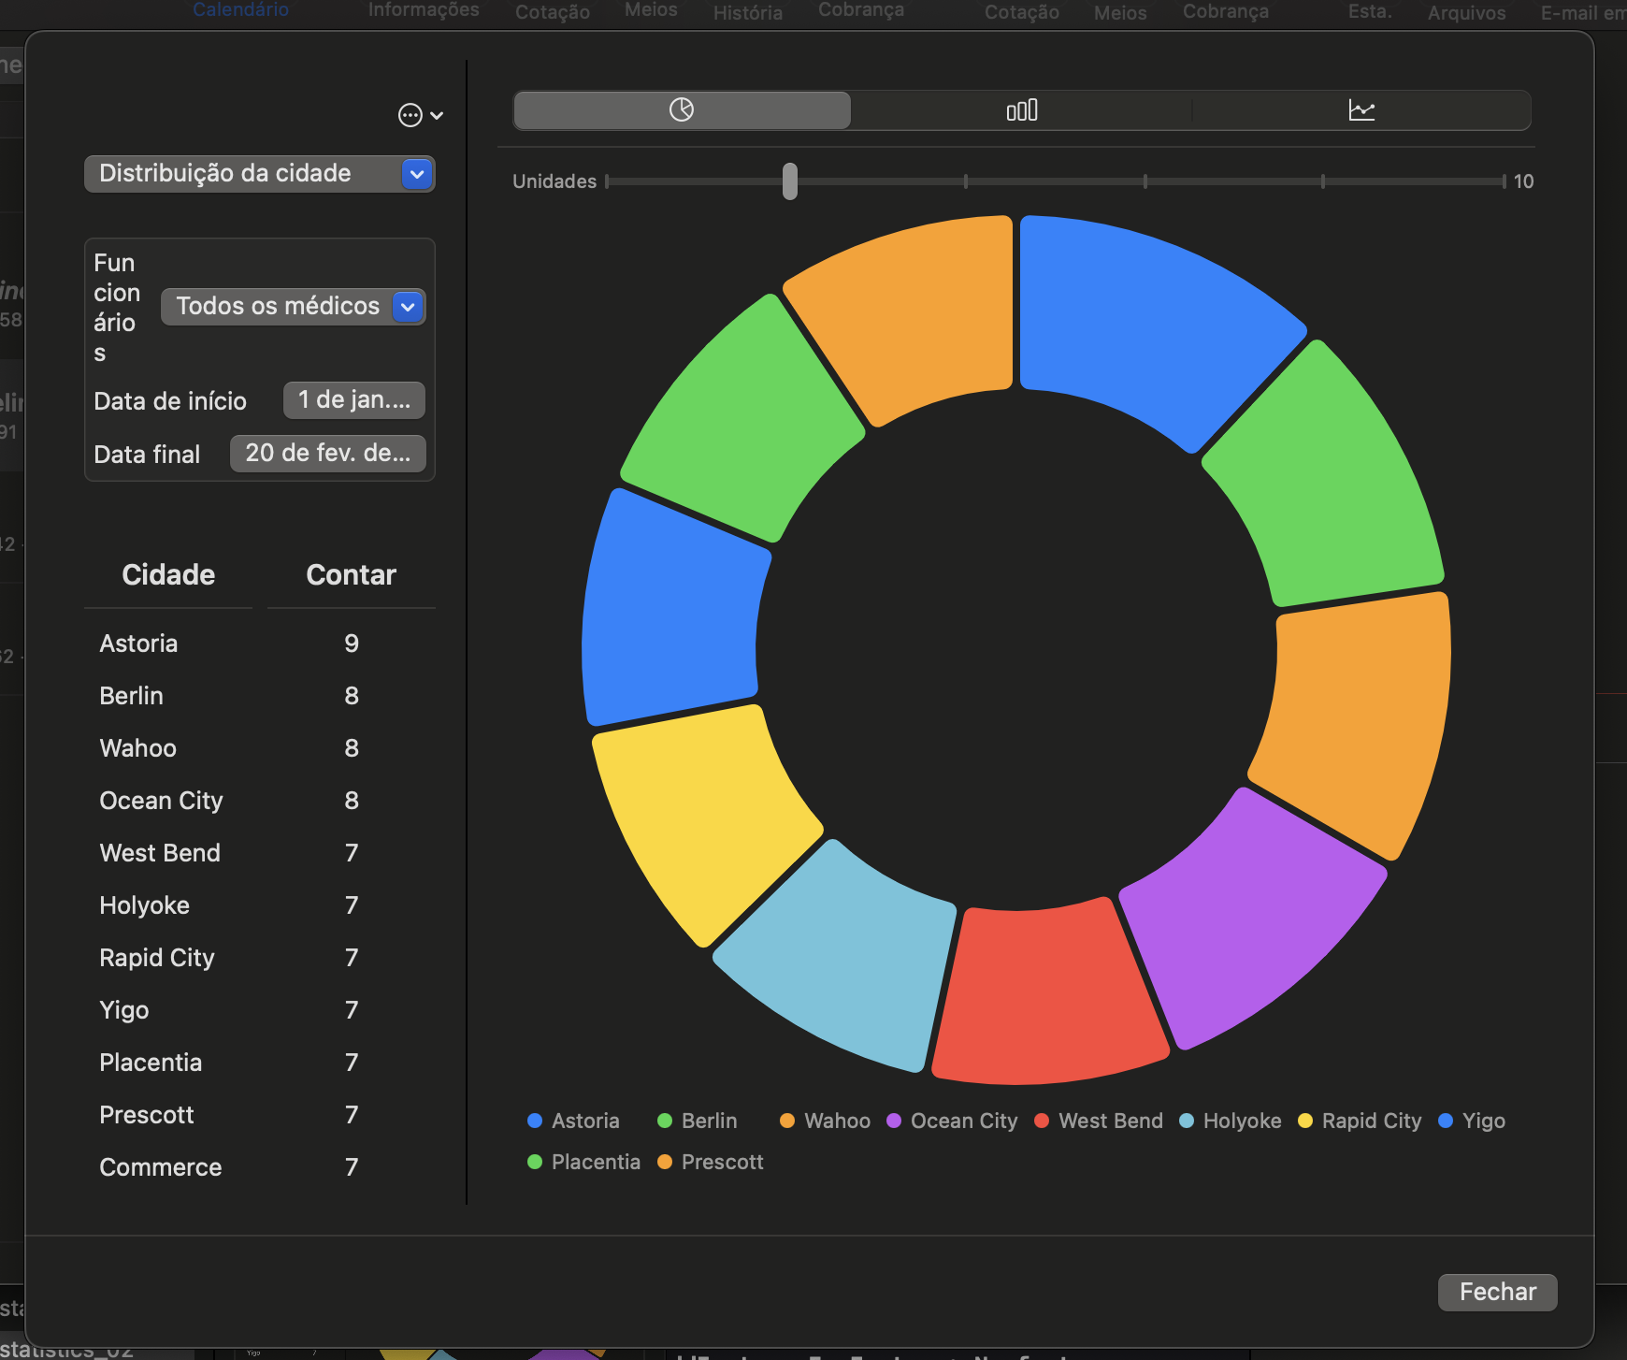The height and width of the screenshot is (1360, 1627).
Task: Select the West Bend table row
Action: (x=259, y=853)
